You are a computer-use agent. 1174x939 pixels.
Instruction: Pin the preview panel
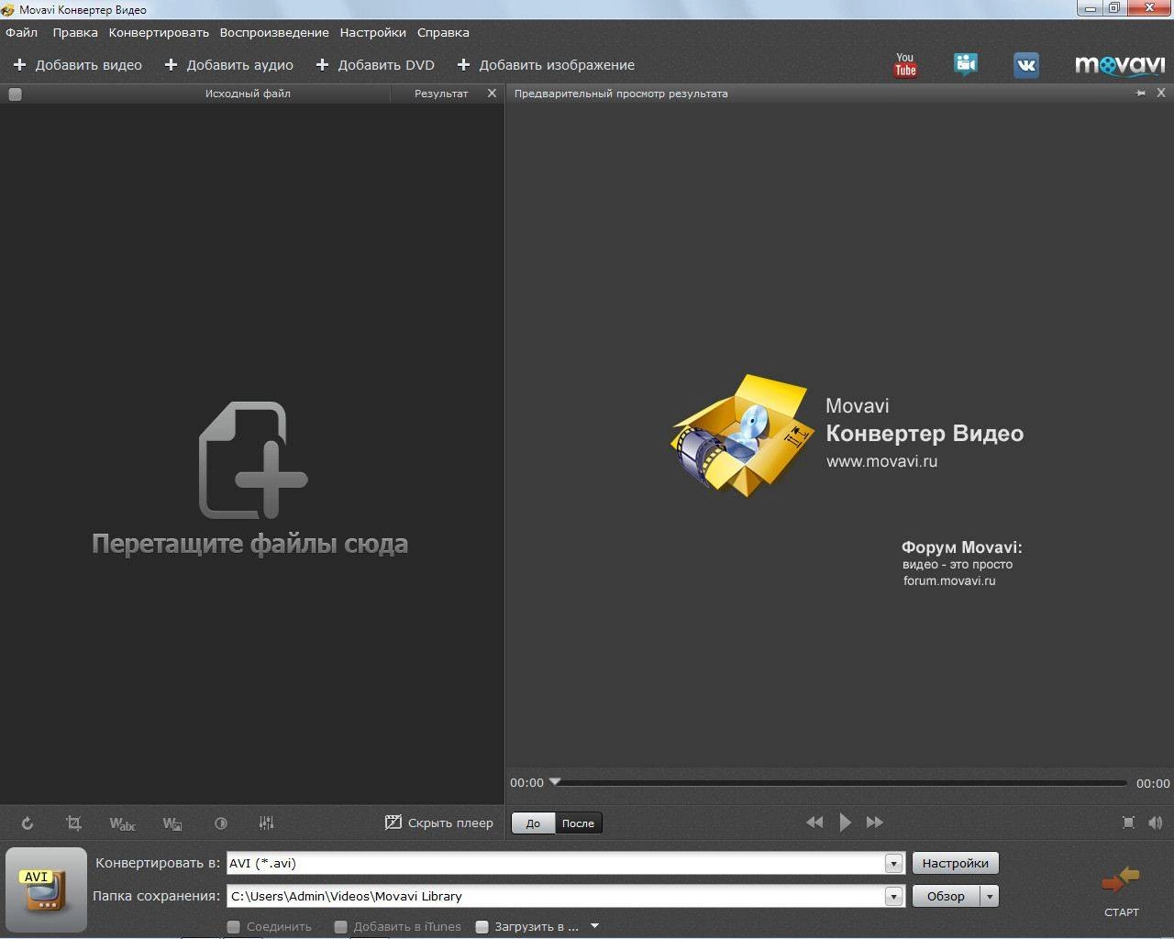(x=1141, y=94)
